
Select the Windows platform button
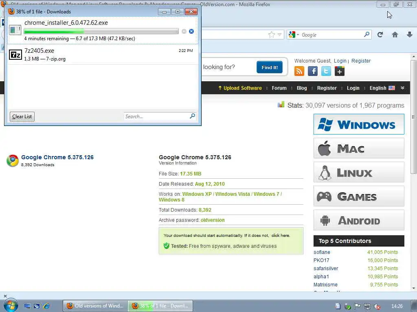359,124
